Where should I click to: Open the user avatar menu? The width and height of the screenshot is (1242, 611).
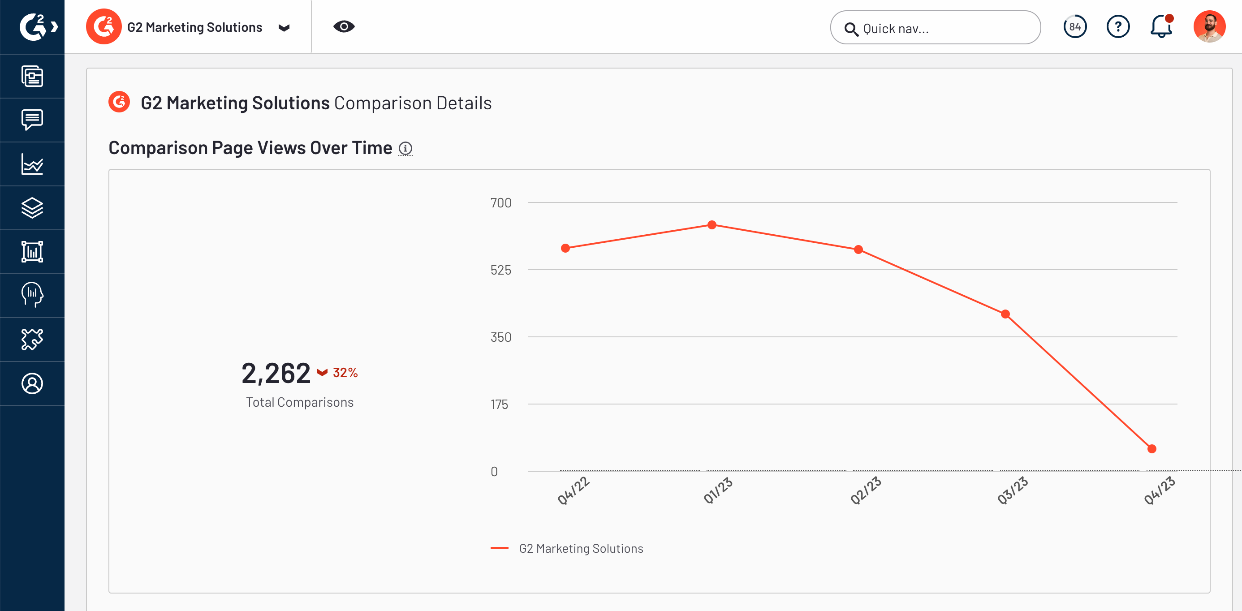[1209, 26]
